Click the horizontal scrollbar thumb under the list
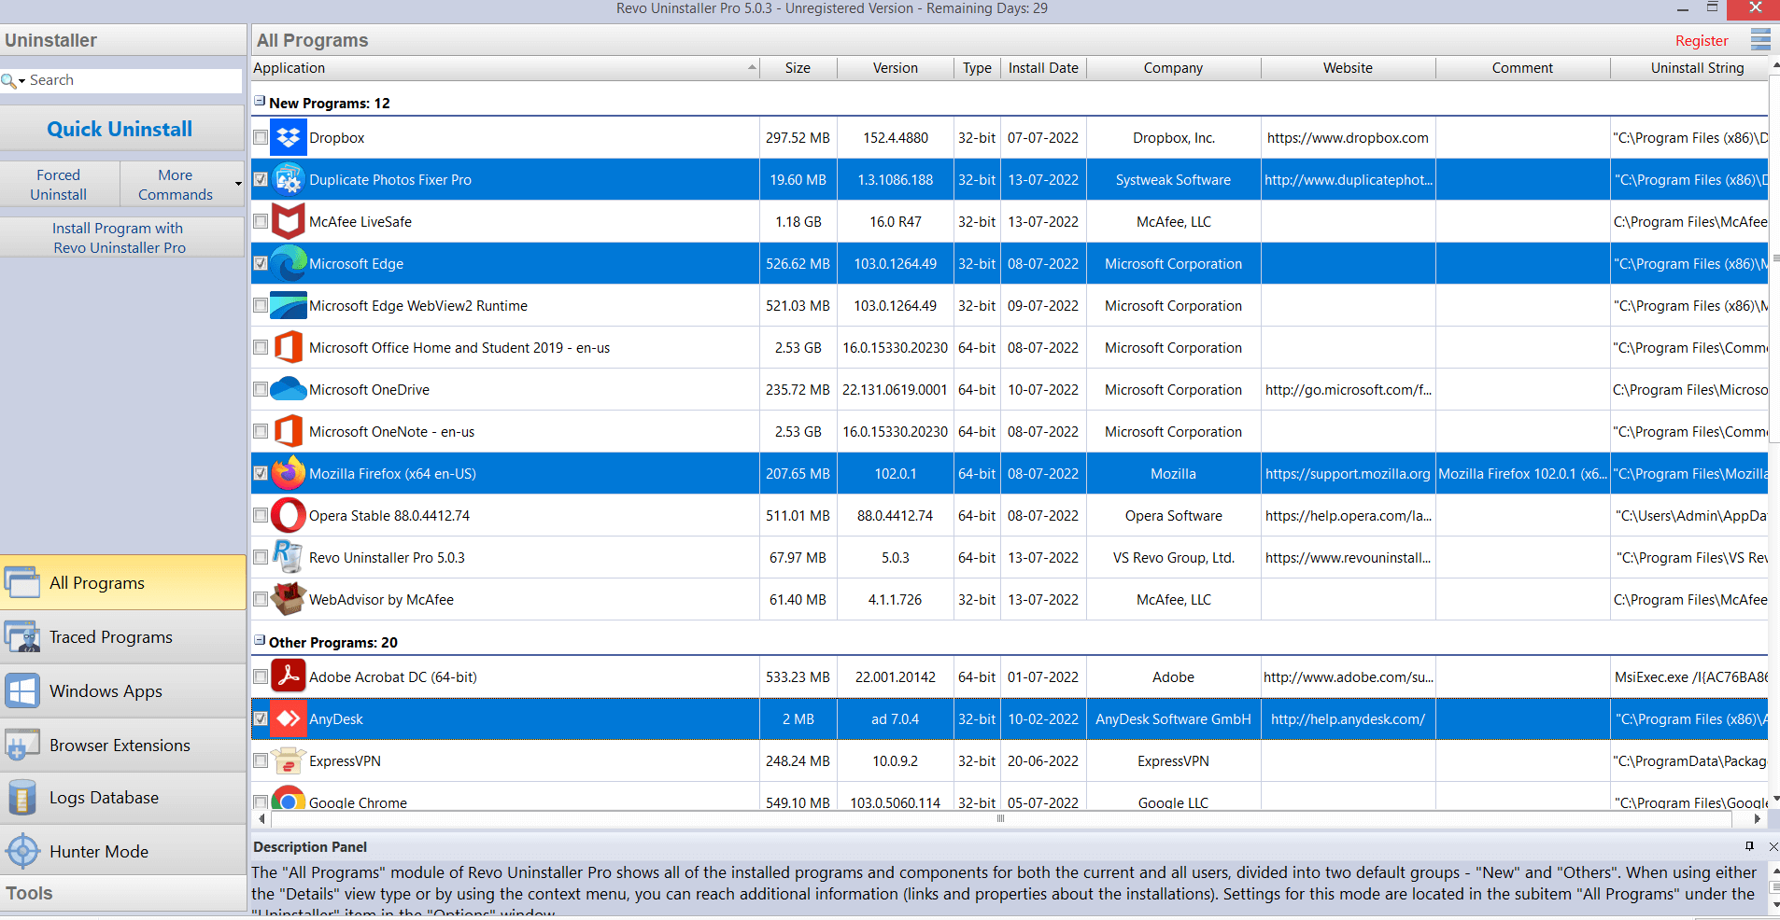The width and height of the screenshot is (1780, 920). (x=1000, y=819)
